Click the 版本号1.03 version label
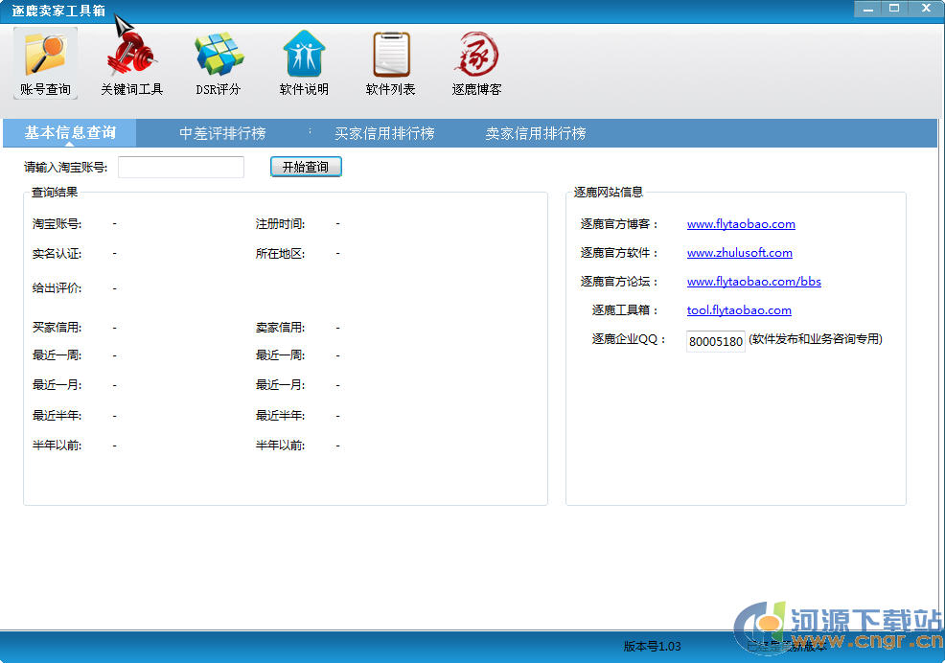The width and height of the screenshot is (945, 663). tap(652, 647)
